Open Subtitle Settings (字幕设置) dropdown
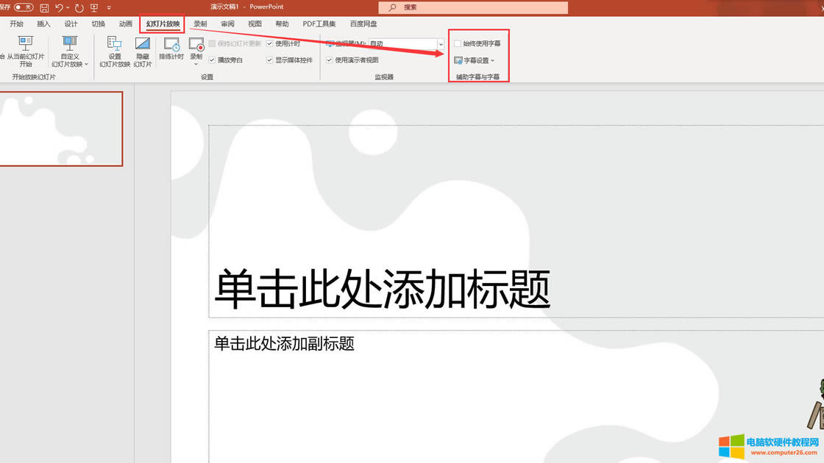This screenshot has height=463, width=824. coord(475,60)
